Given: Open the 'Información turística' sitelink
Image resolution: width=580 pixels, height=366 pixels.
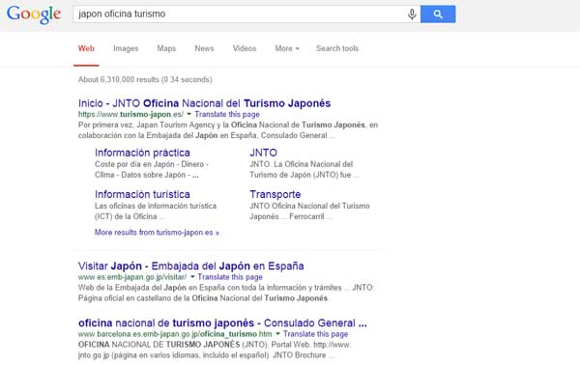Looking at the screenshot, I should pos(142,194).
